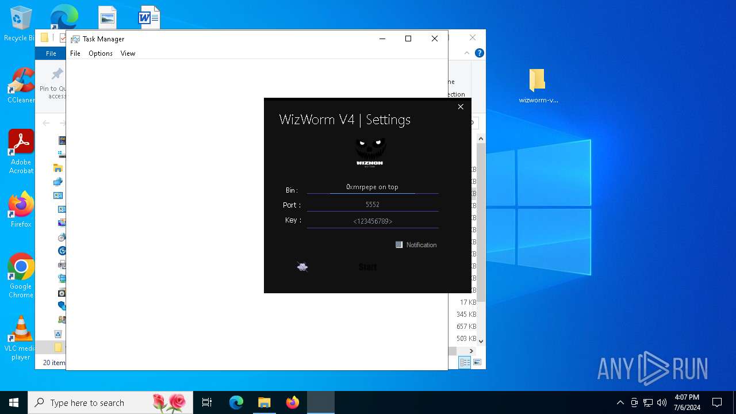Focus the Bin input field
Image resolution: width=736 pixels, height=414 pixels.
[373, 187]
